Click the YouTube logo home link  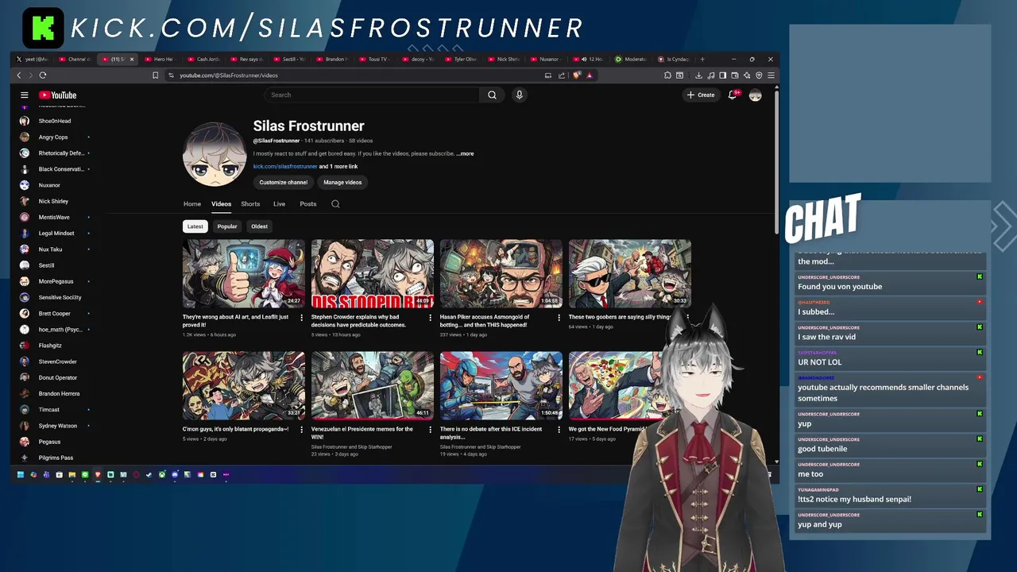(x=58, y=95)
